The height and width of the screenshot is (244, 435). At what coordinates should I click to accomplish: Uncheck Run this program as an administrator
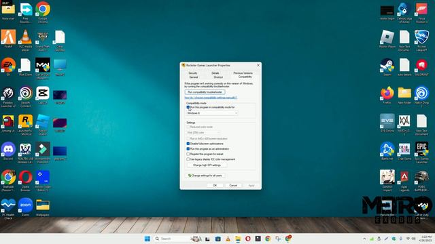pos(188,149)
